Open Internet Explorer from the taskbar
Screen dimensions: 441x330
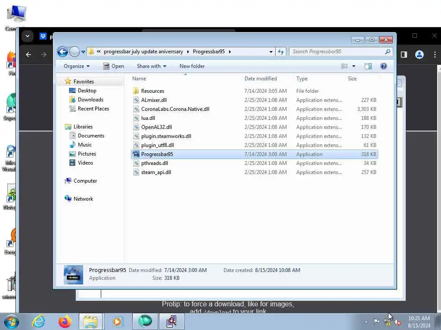coord(38,321)
